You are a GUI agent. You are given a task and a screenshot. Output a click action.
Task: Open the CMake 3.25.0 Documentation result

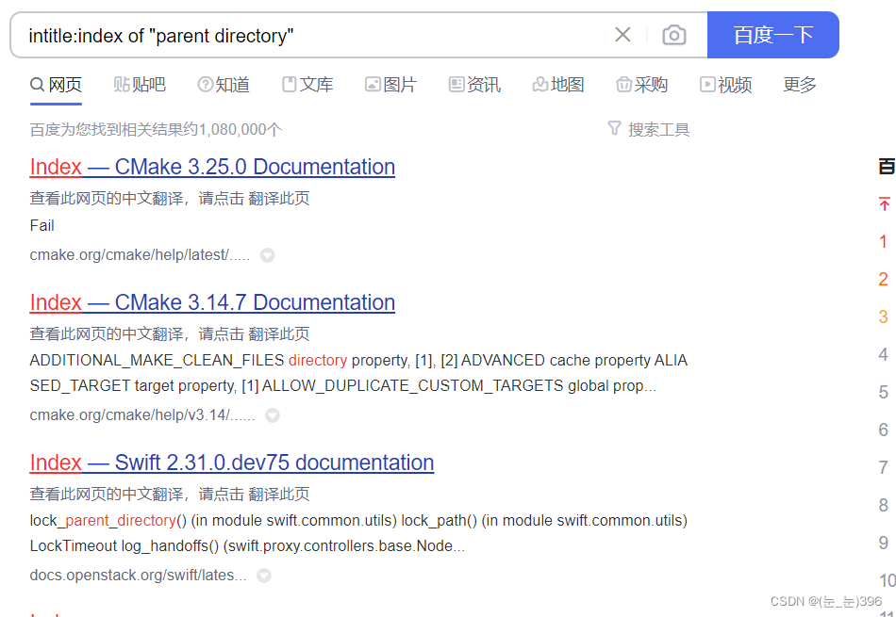click(212, 167)
